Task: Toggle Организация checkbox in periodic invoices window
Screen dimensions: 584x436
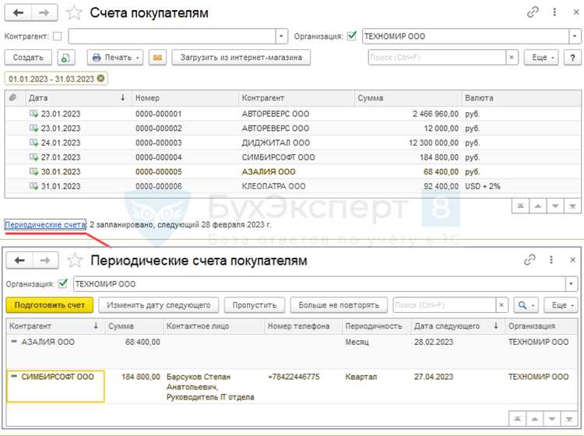Action: 63,283
